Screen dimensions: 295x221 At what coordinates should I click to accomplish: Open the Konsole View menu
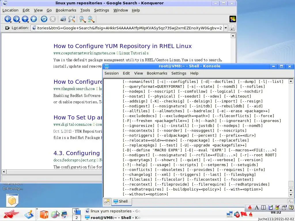[139, 73]
